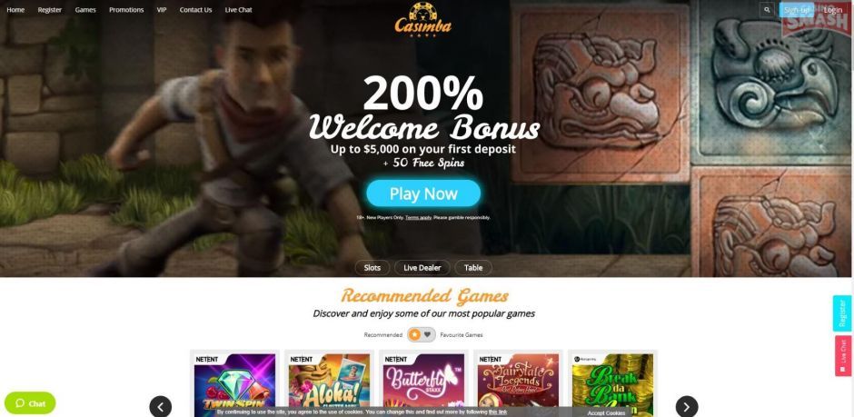The height and width of the screenshot is (417, 854).
Task: Go to the VIP page
Action: pyautogui.click(x=162, y=10)
